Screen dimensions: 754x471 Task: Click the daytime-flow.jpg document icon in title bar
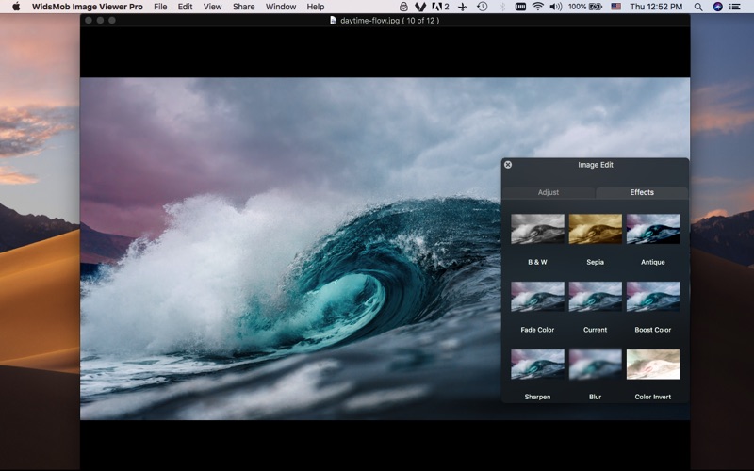[x=333, y=20]
